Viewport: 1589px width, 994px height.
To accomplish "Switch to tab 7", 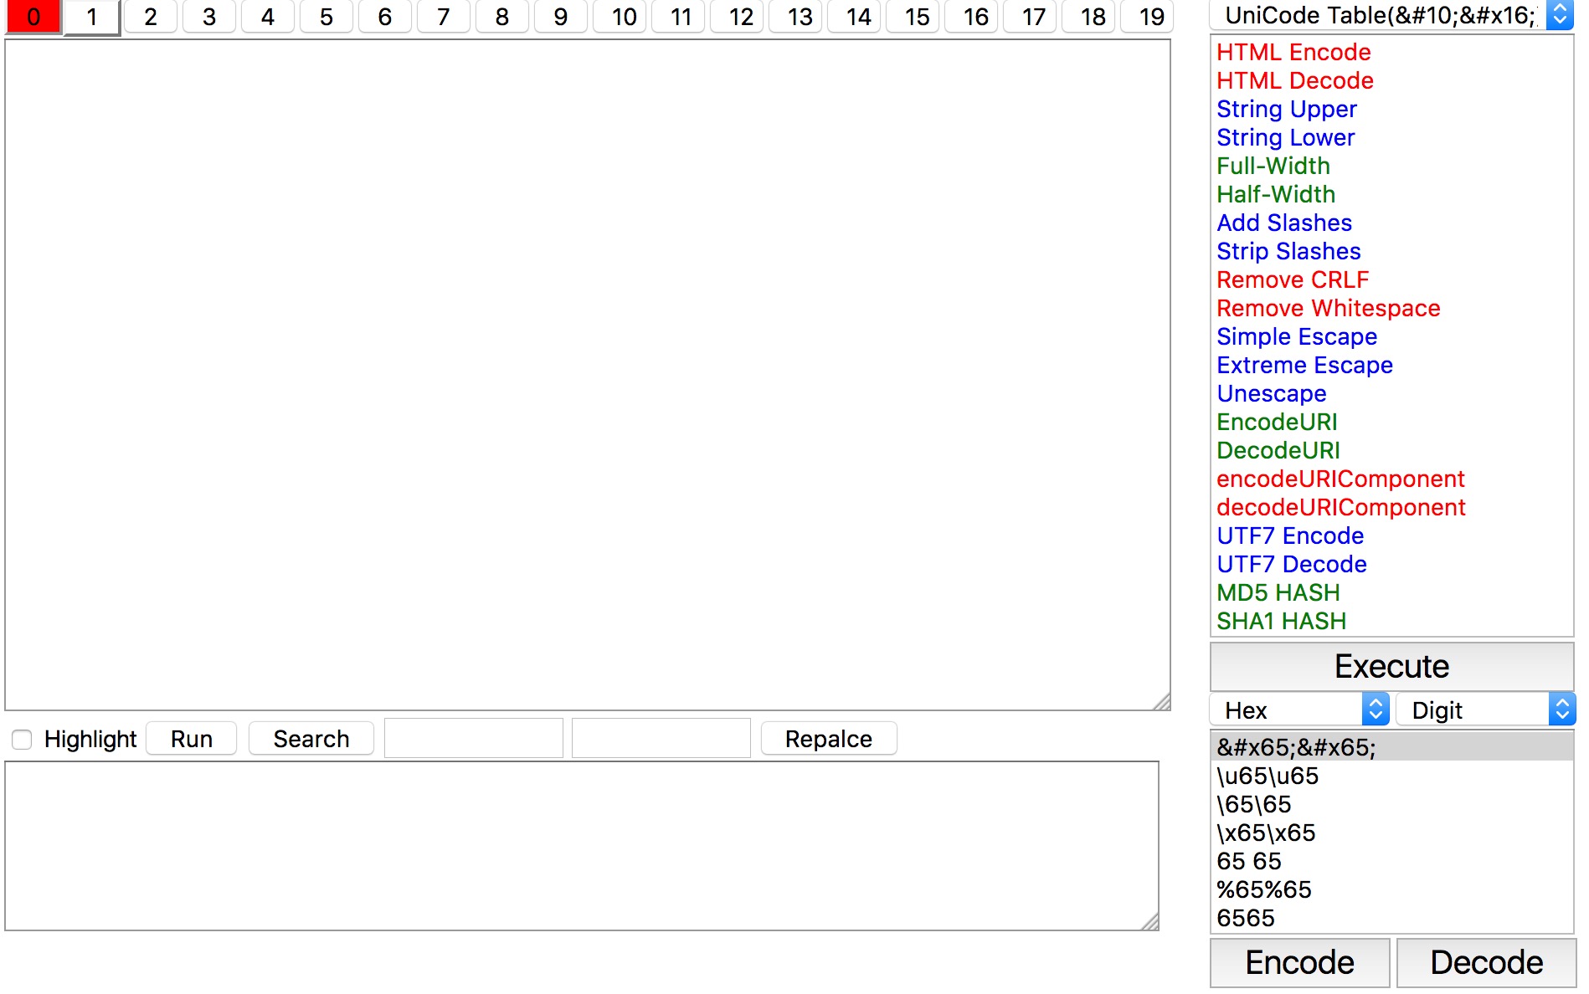I will pos(444,17).
